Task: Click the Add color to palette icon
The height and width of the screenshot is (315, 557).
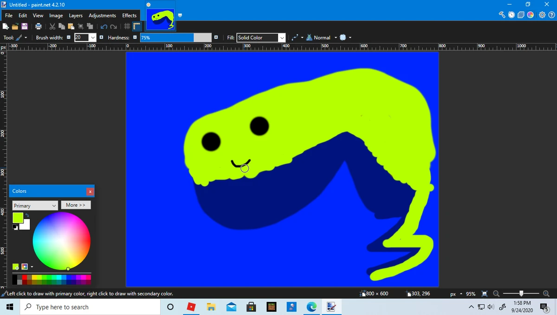Action: tap(16, 267)
